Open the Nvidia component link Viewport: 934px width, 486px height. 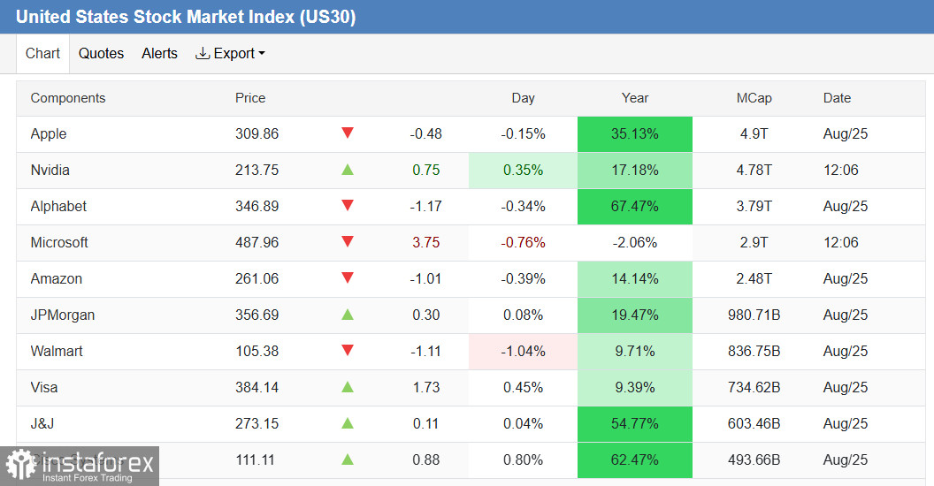50,171
